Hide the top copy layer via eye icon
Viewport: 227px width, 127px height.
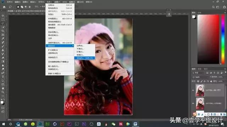[193, 90]
